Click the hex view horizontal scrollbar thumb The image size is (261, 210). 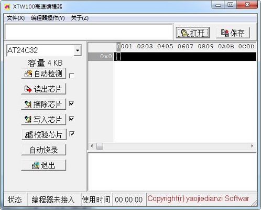tap(100, 146)
